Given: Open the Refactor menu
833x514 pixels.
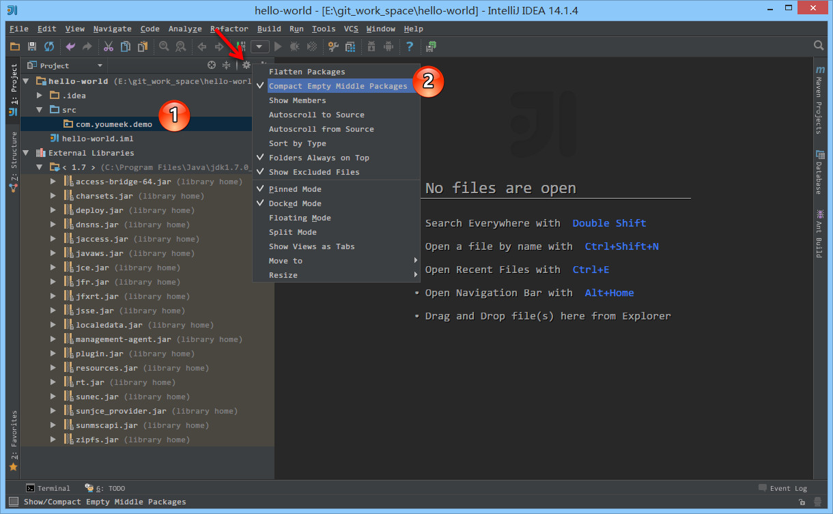Looking at the screenshot, I should point(229,29).
